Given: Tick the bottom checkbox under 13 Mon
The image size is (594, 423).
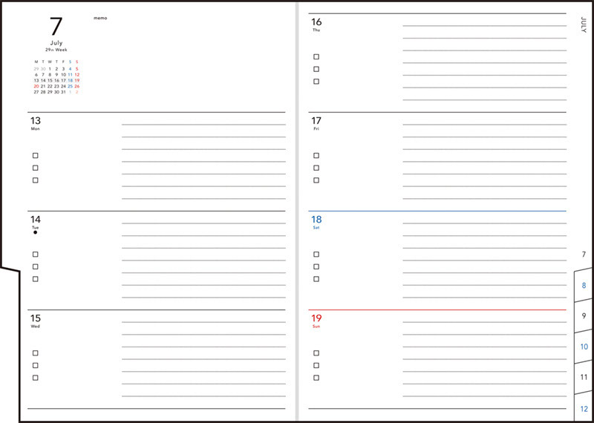Looking at the screenshot, I should pyautogui.click(x=35, y=180).
